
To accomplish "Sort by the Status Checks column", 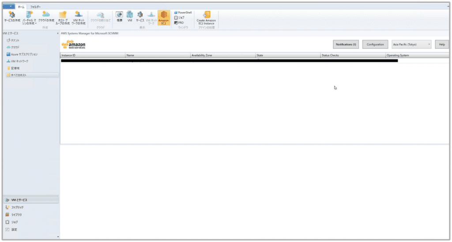I will click(353, 55).
